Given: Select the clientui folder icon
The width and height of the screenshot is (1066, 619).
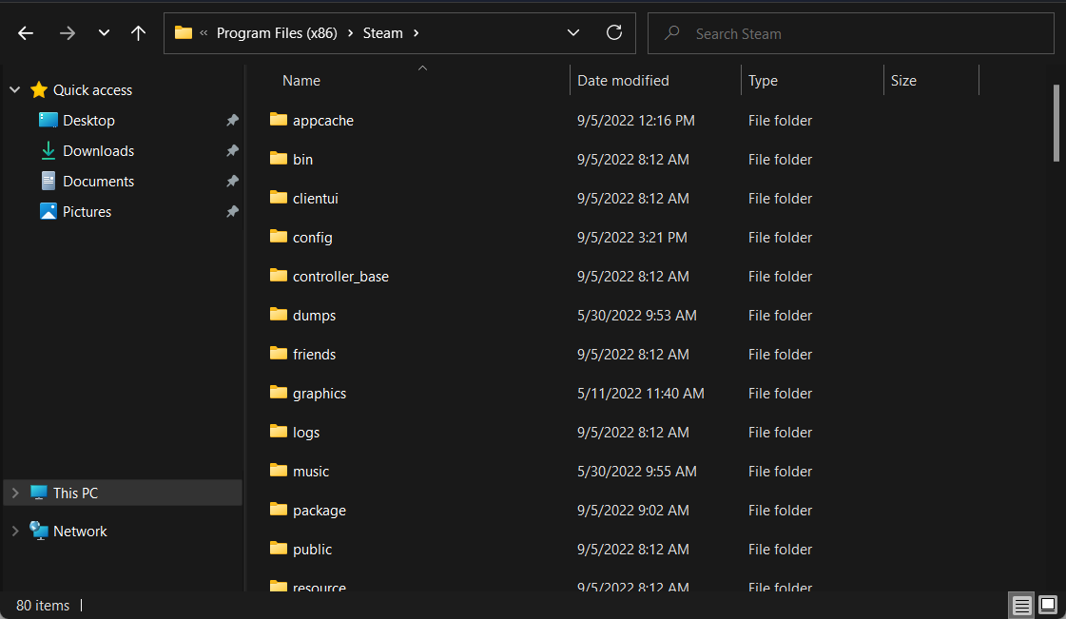Looking at the screenshot, I should tap(278, 198).
